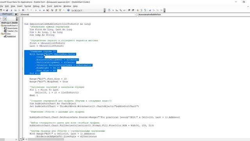This screenshot has width=250, height=141.
Task: Open the Find dialog binoculars icon
Action: click(x=23, y=10)
